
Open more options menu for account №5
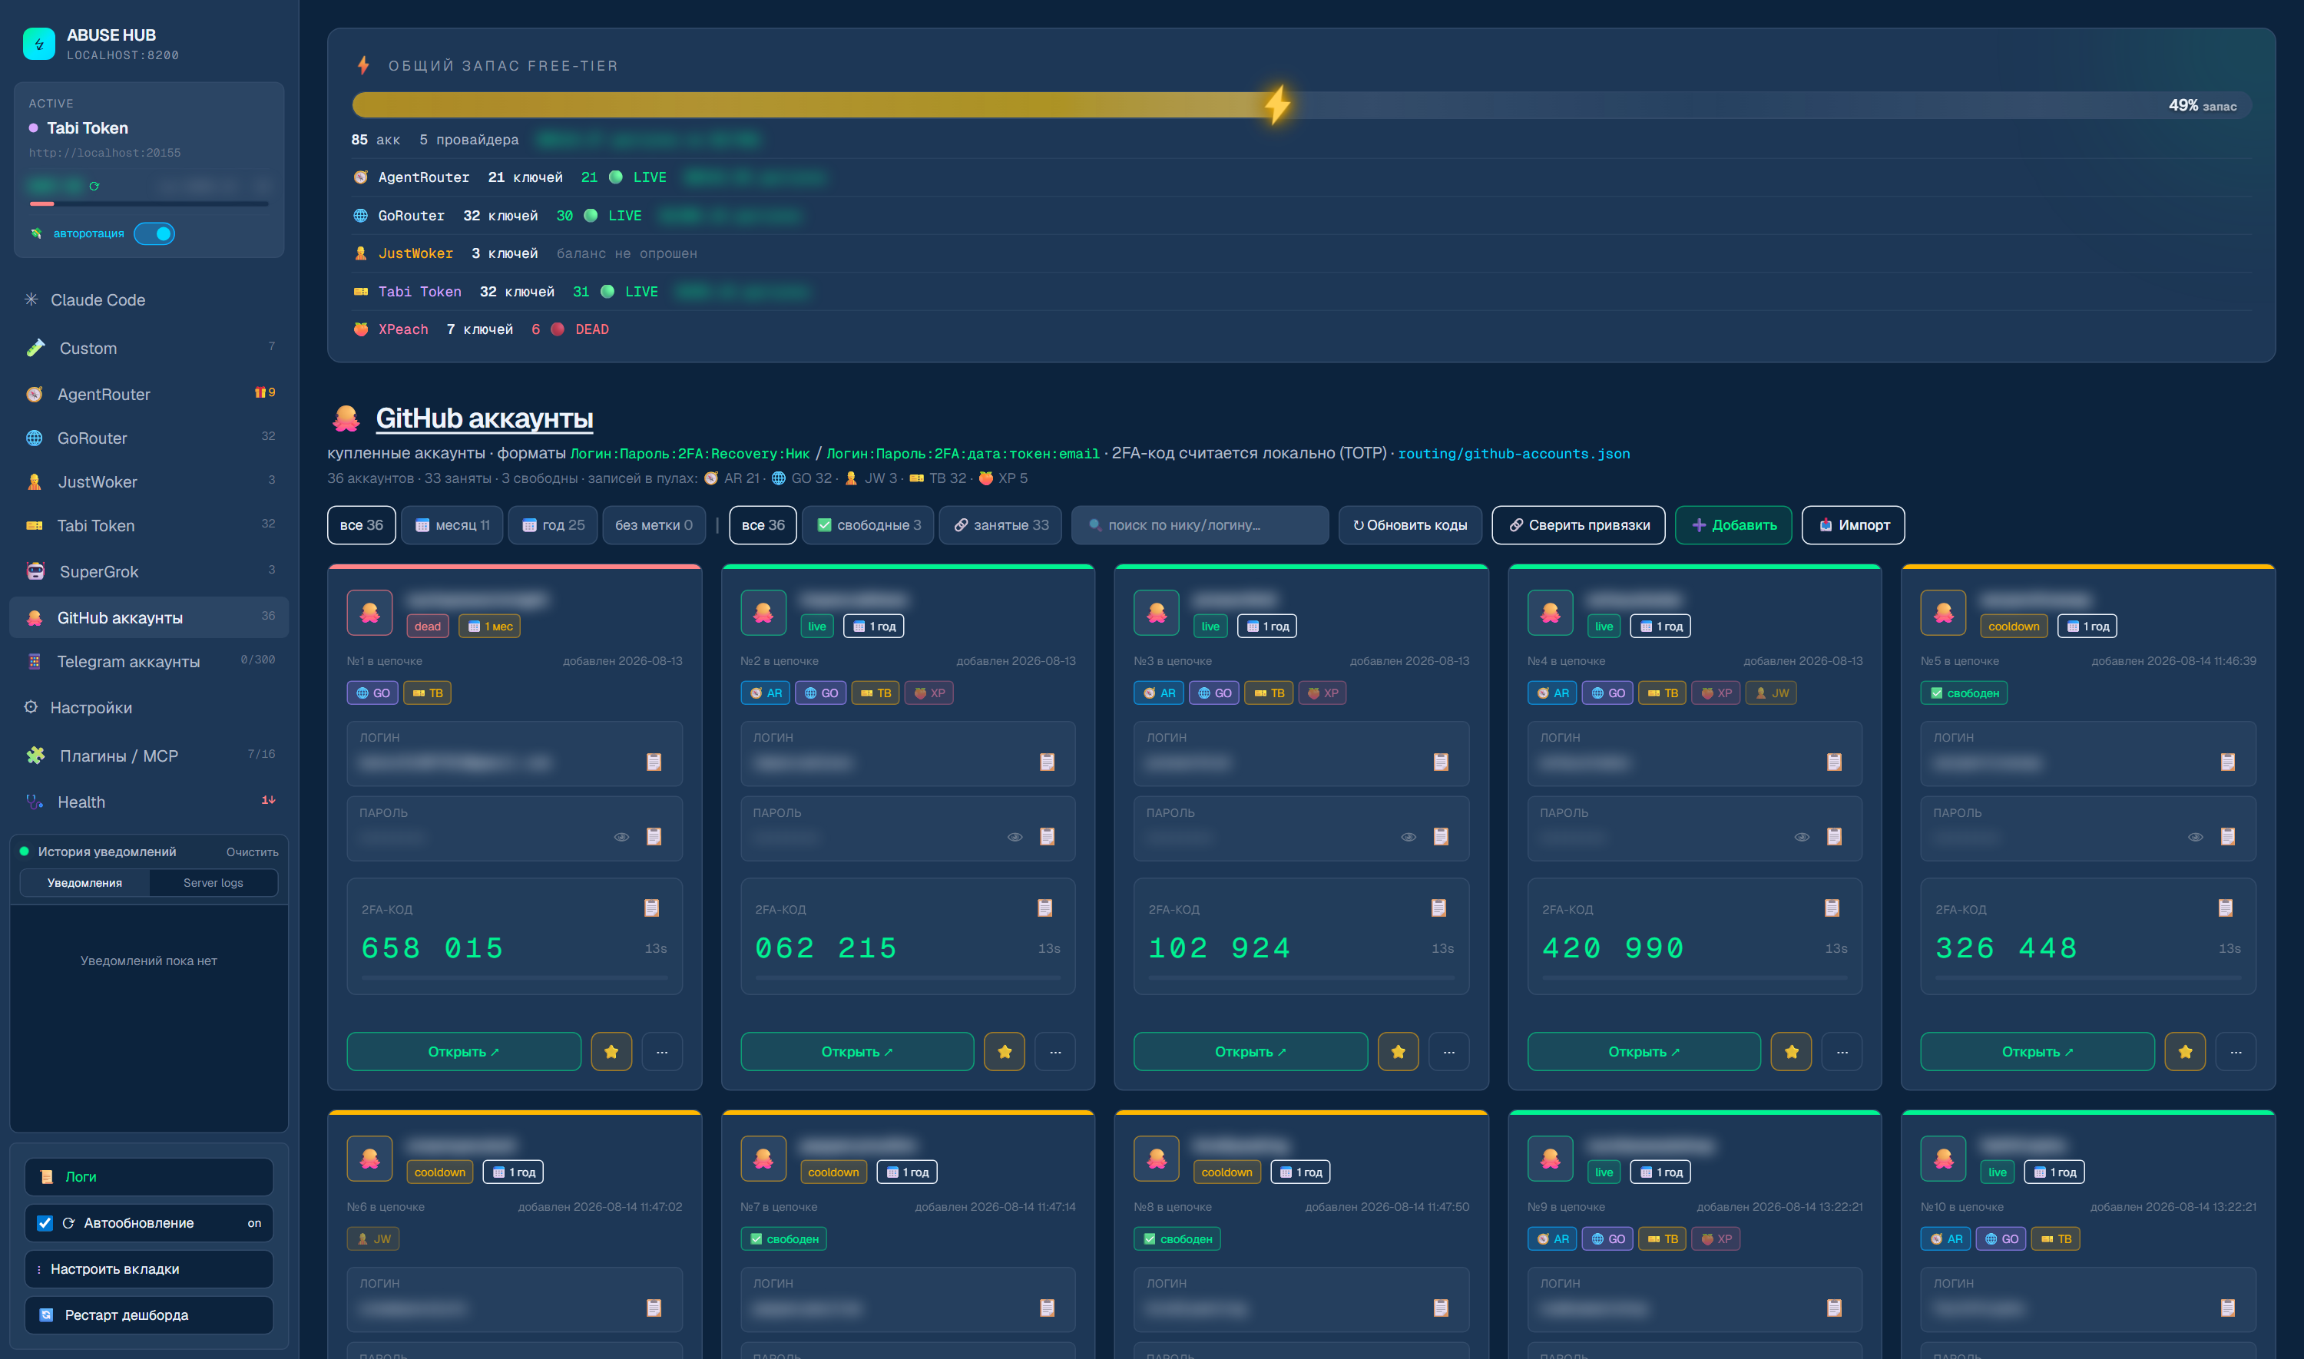[2236, 1051]
